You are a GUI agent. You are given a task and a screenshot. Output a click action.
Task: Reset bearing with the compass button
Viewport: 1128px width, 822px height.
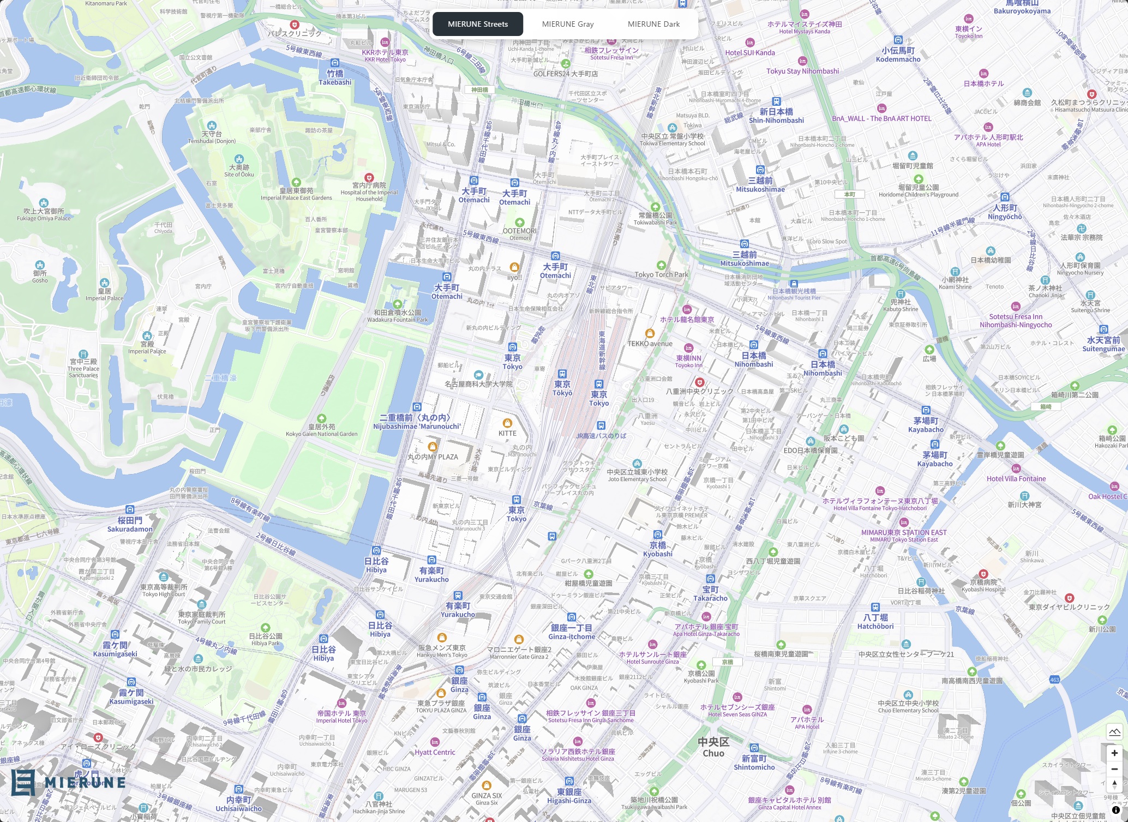pyautogui.click(x=1114, y=784)
